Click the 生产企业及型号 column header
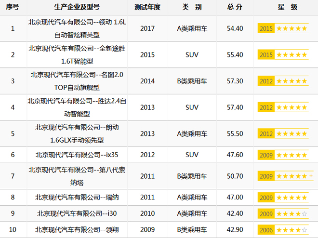 coord(77,7)
